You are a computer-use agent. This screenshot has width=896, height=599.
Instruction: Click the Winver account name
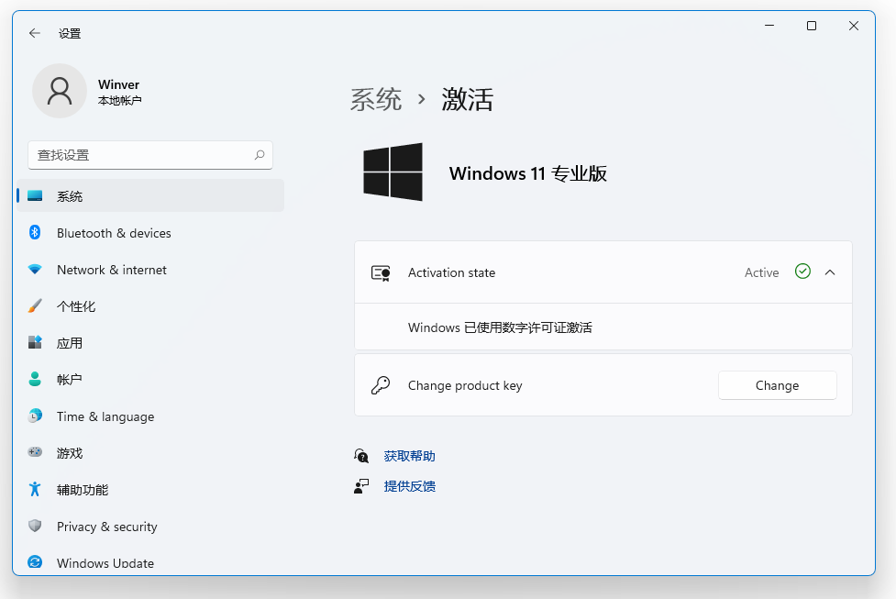(119, 84)
